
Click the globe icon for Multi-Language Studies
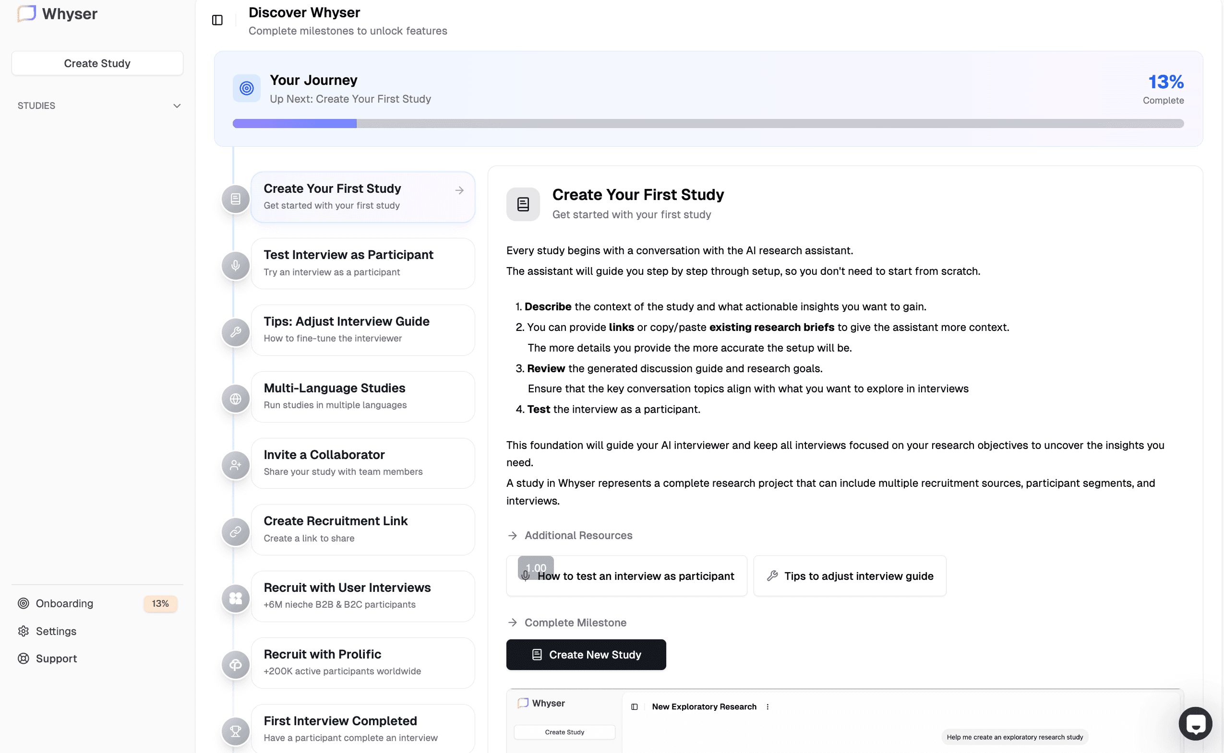click(x=235, y=399)
